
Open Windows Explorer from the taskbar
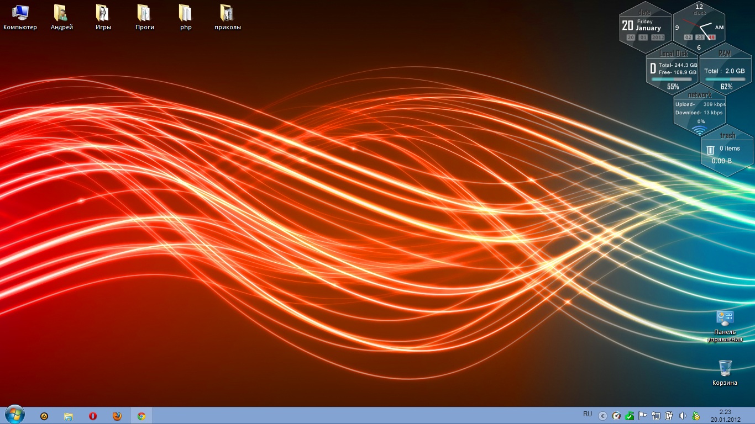pos(69,416)
